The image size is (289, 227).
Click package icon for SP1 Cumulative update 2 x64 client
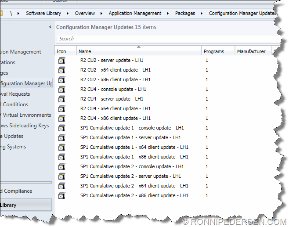(x=62, y=186)
